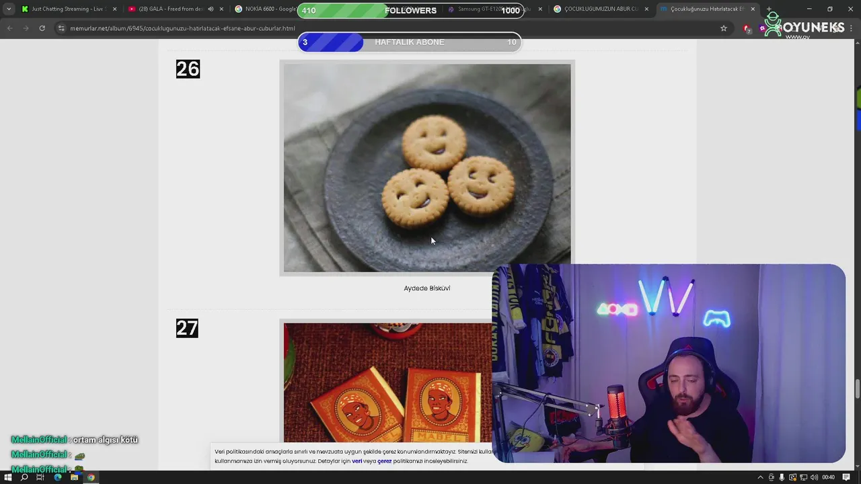Close the GALA YouTube tab
This screenshot has height=484, width=861.
[221, 9]
